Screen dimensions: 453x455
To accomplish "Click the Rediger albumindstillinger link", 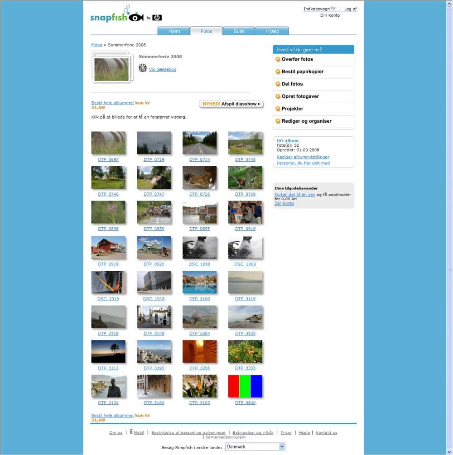I will [x=303, y=157].
